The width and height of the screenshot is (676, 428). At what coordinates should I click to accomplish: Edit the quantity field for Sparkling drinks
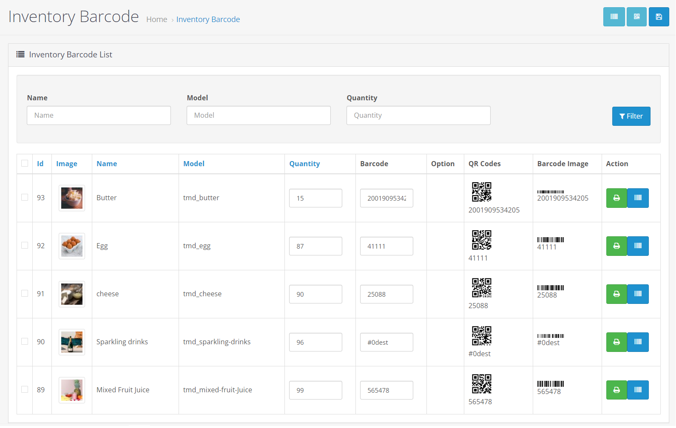(315, 342)
